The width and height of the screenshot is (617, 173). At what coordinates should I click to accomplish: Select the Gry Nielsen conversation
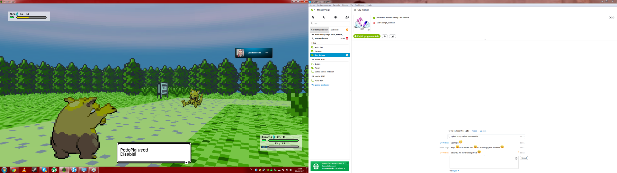[x=330, y=55]
